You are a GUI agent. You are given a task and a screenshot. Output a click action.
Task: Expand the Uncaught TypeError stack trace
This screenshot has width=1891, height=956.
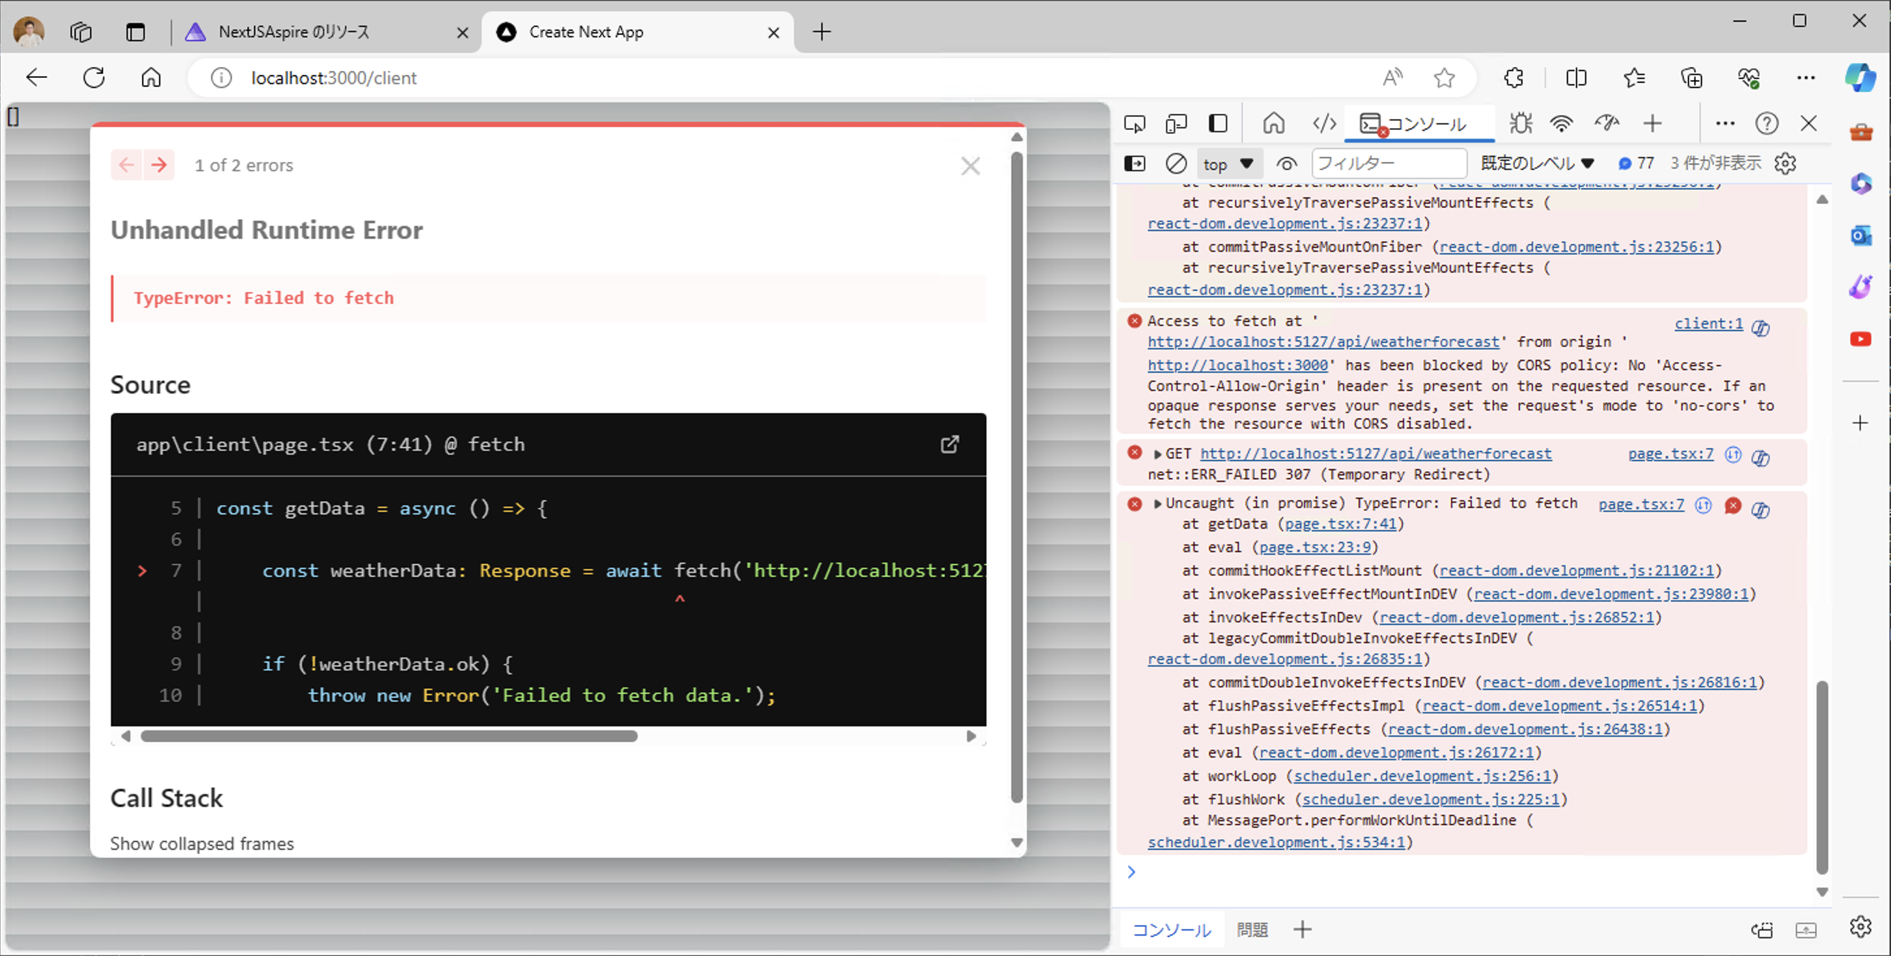1156,503
